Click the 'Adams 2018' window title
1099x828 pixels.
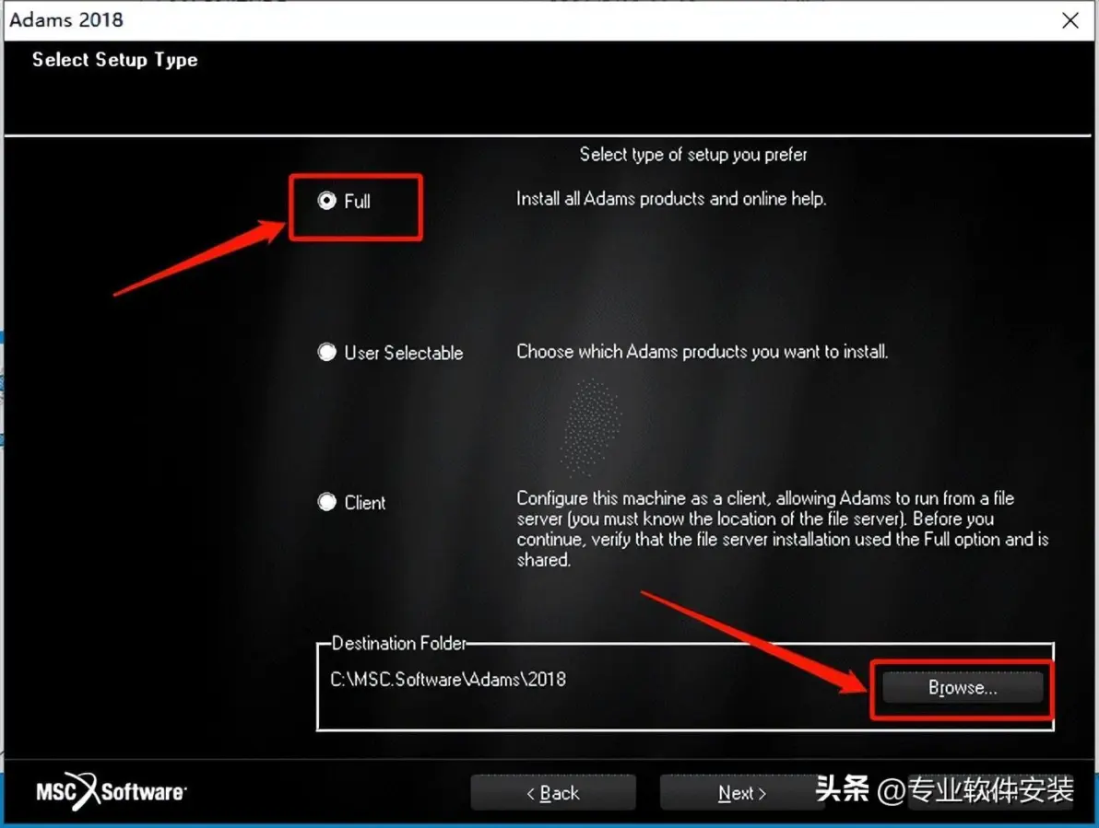click(65, 19)
